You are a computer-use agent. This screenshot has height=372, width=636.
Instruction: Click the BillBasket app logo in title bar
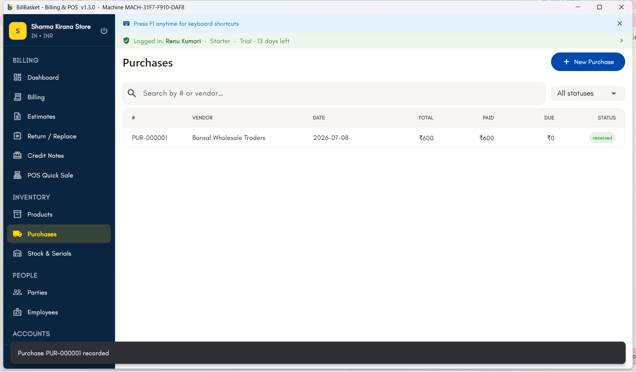(x=10, y=7)
